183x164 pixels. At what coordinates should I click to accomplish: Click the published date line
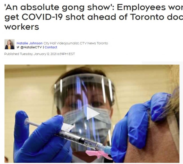(39, 54)
